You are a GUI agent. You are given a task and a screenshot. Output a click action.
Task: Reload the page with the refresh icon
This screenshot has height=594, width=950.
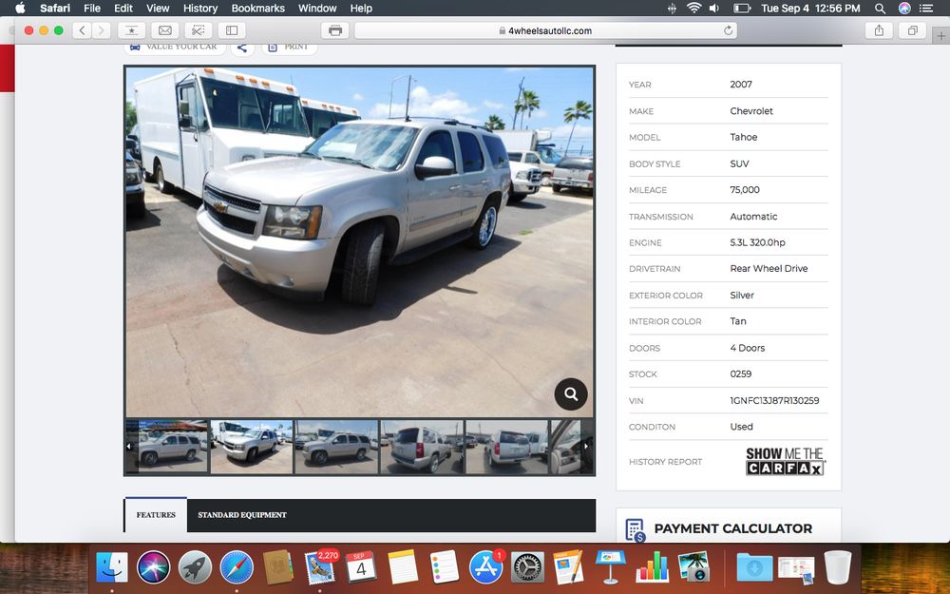[729, 30]
